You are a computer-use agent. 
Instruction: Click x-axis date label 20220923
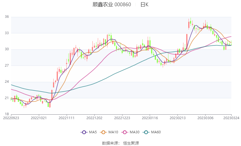click(11, 118)
